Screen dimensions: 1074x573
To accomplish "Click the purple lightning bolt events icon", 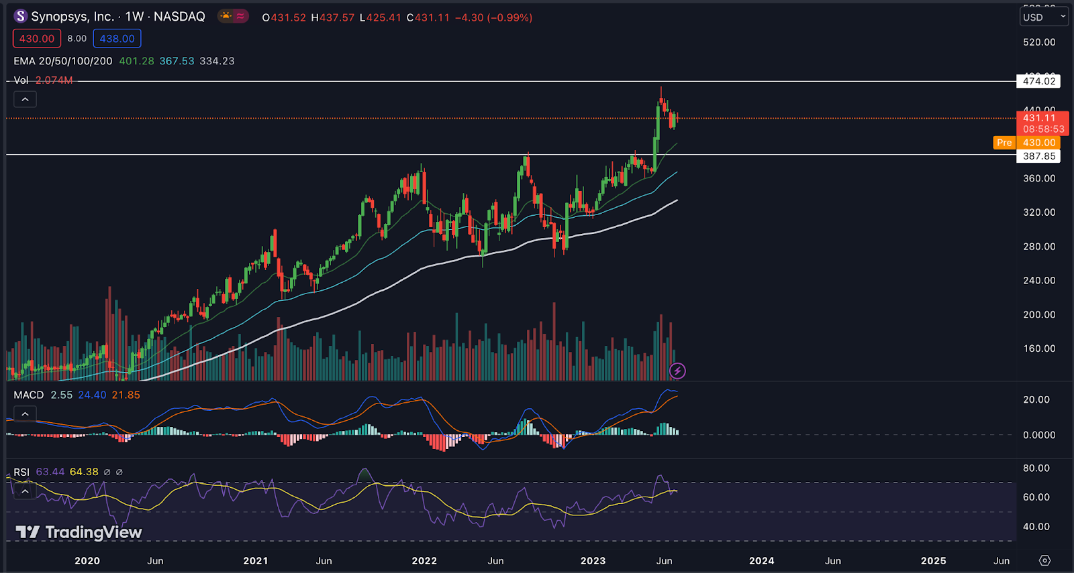I will [x=677, y=371].
